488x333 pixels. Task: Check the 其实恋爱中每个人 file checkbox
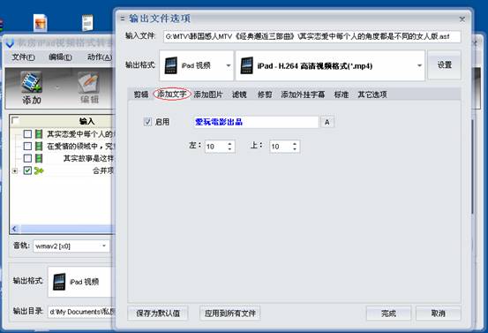[27, 134]
